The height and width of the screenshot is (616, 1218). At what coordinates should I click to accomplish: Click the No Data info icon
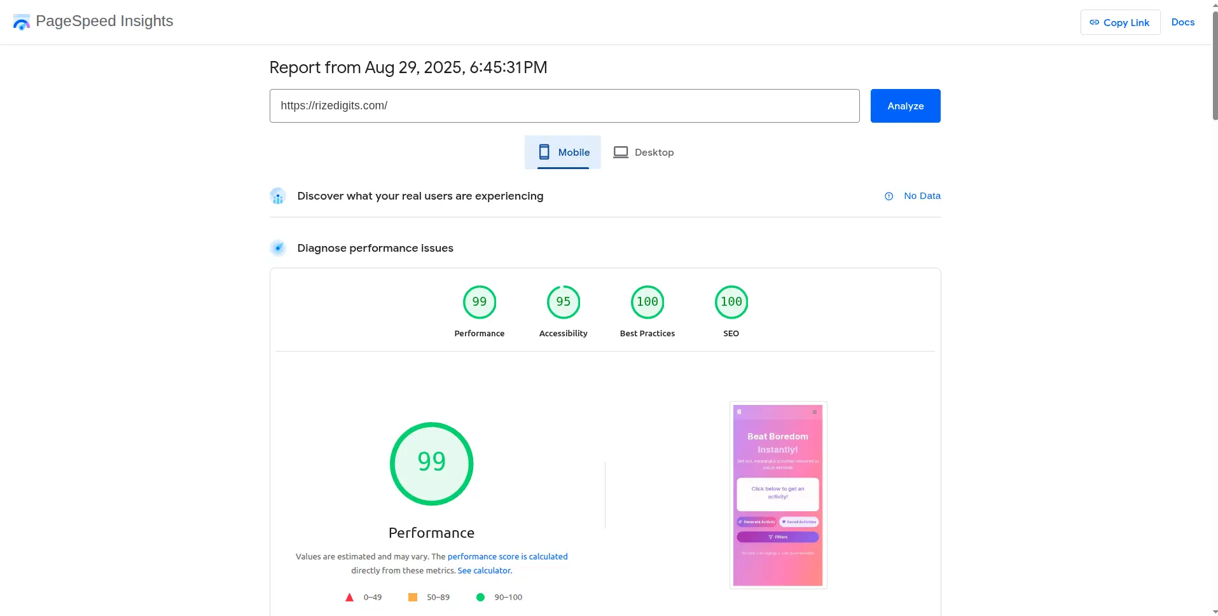pos(889,196)
